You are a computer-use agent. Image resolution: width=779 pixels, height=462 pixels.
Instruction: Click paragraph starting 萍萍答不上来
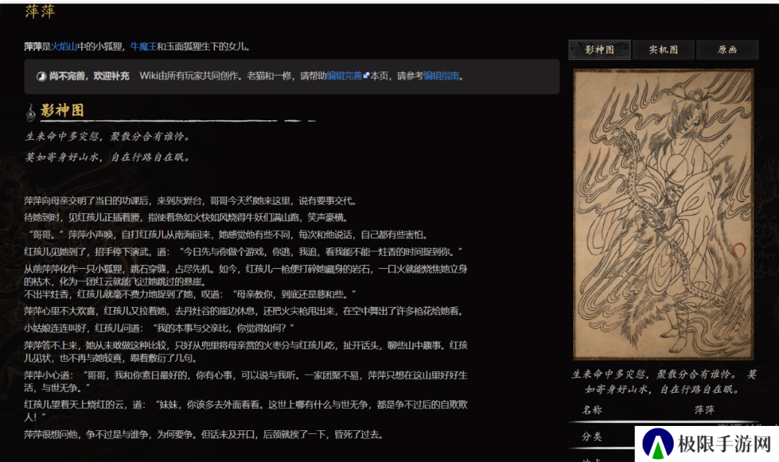point(246,351)
